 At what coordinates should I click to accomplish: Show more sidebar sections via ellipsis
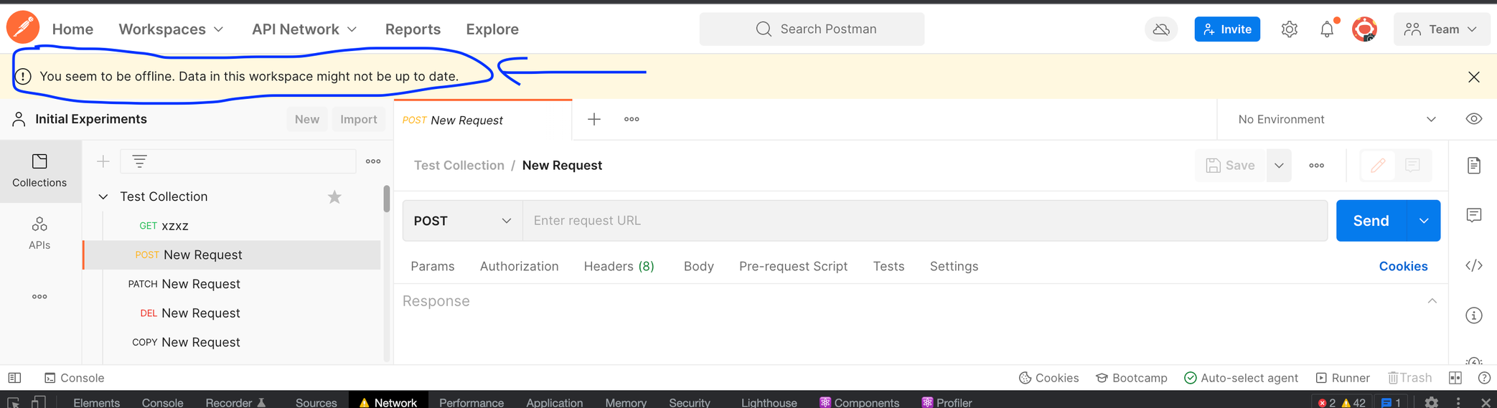pos(39,296)
